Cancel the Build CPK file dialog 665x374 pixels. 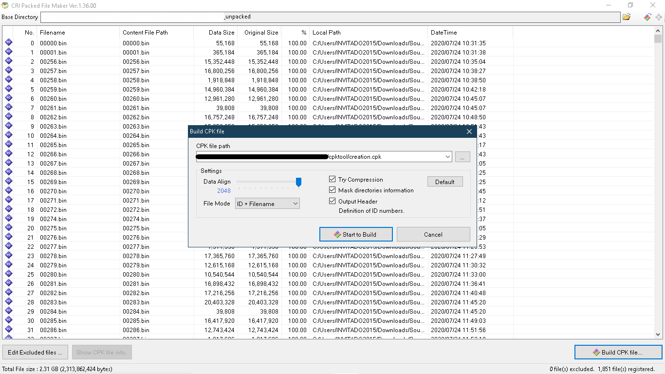point(433,234)
